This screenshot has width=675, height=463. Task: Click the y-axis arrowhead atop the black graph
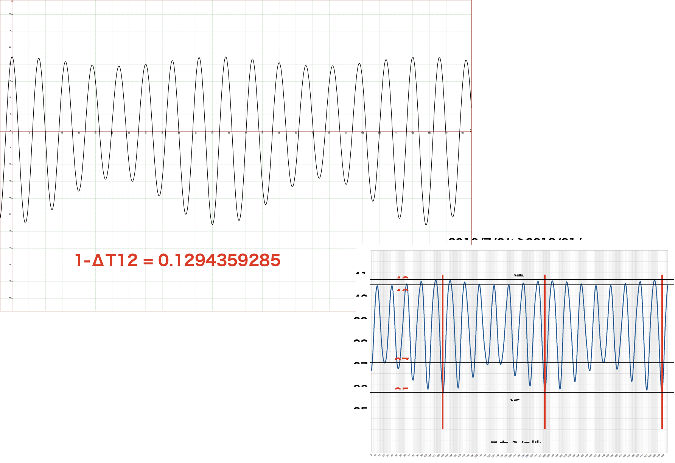(x=12, y=2)
